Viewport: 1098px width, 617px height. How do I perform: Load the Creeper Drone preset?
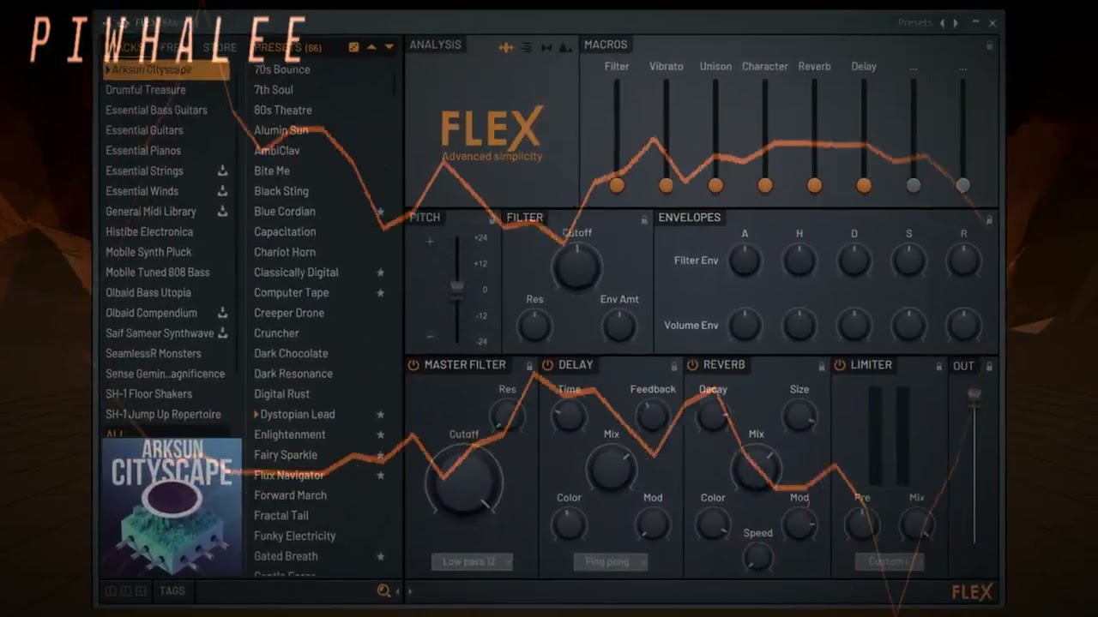click(289, 313)
